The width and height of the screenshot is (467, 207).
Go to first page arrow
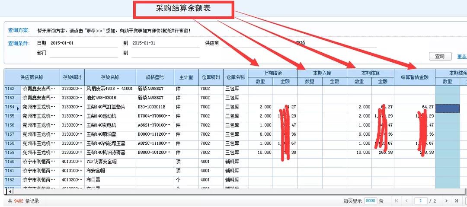[397, 201]
